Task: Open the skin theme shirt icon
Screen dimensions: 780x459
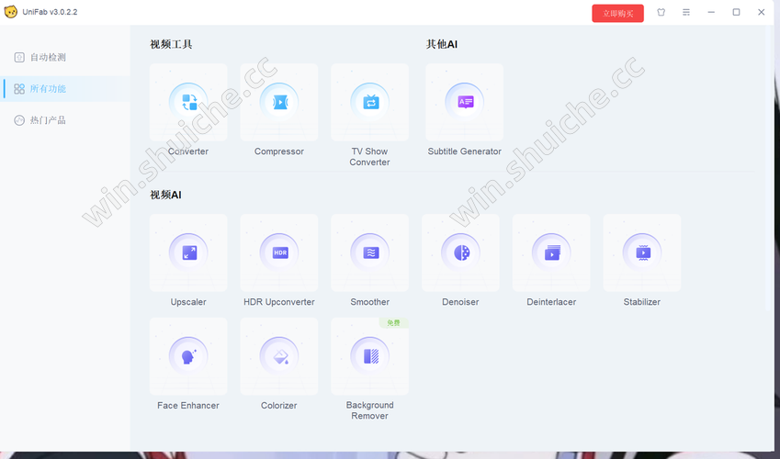Action: click(x=661, y=12)
